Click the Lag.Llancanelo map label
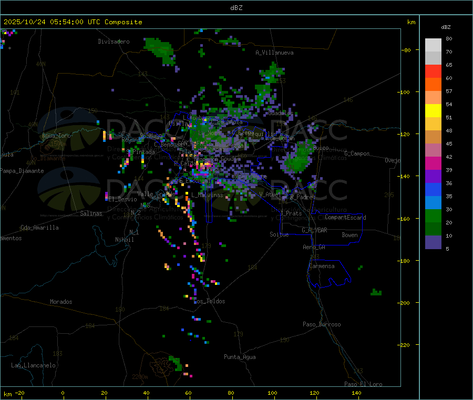This screenshot has width=473, height=400. tap(34, 365)
